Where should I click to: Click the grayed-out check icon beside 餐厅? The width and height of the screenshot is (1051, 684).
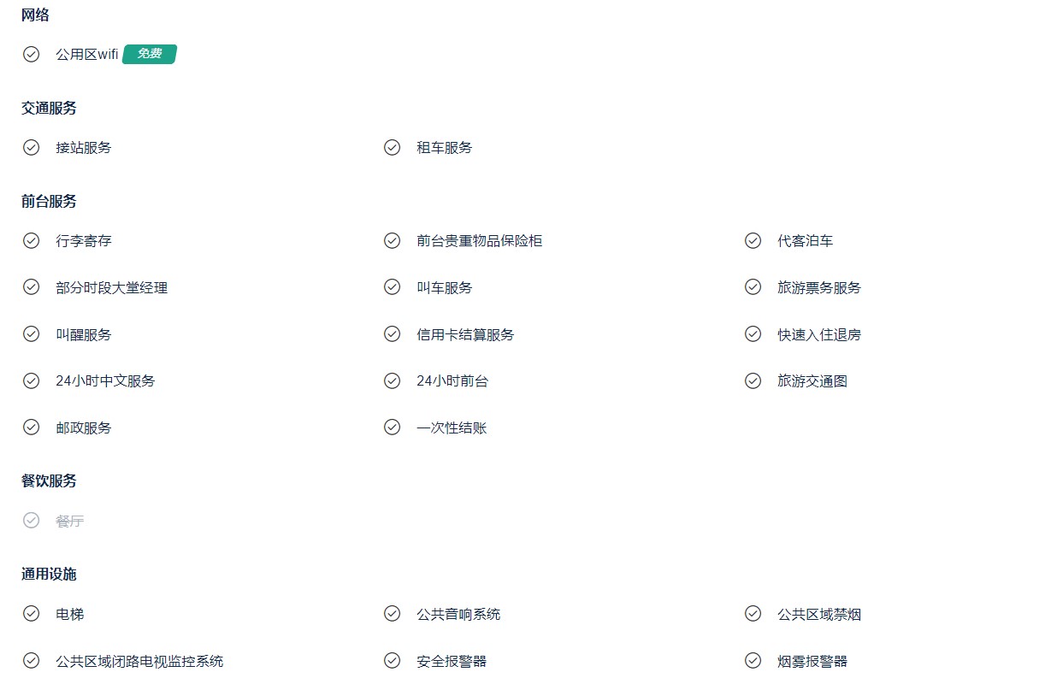tap(31, 520)
